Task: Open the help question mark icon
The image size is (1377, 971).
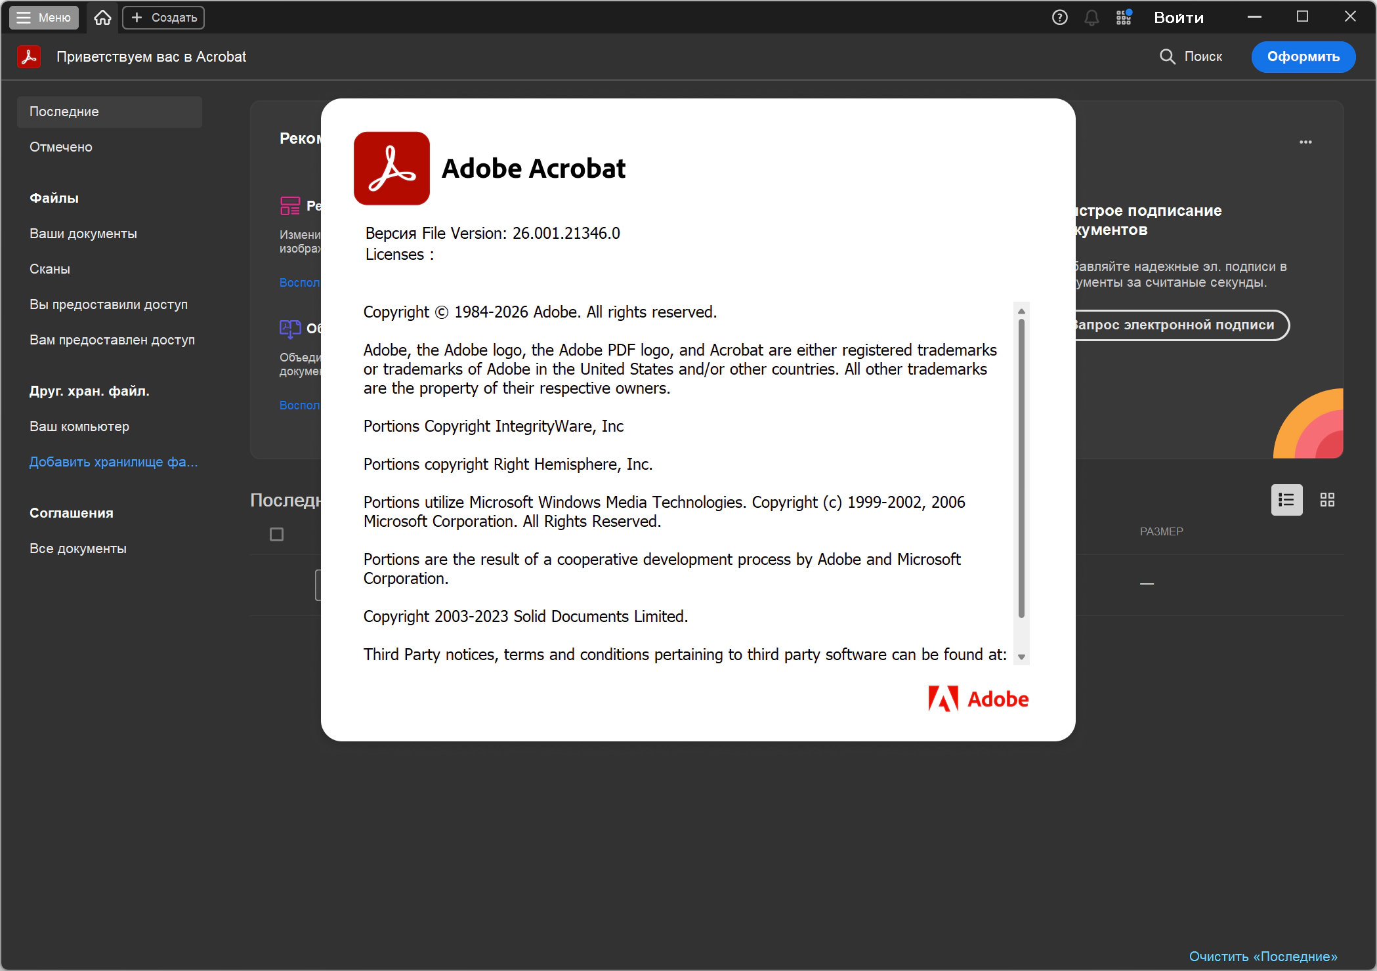Action: pos(1059,18)
